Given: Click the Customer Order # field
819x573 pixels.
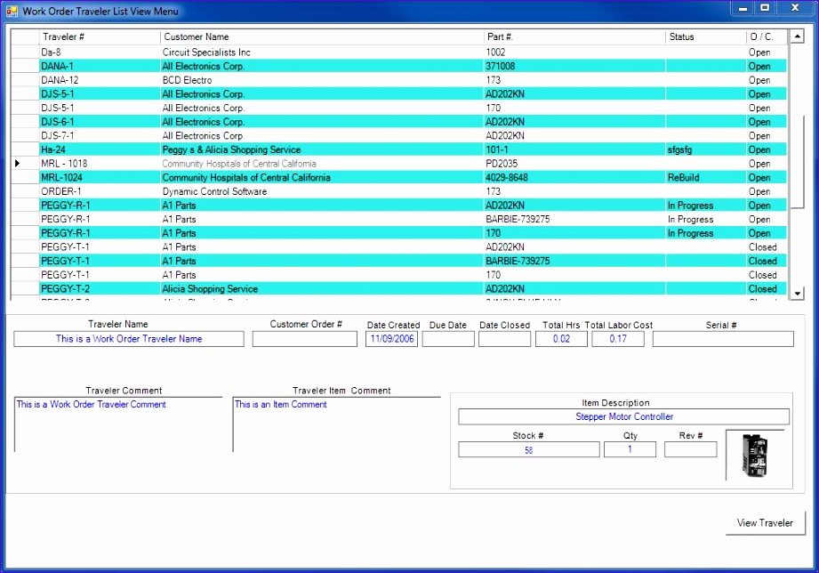Looking at the screenshot, I should pos(304,339).
